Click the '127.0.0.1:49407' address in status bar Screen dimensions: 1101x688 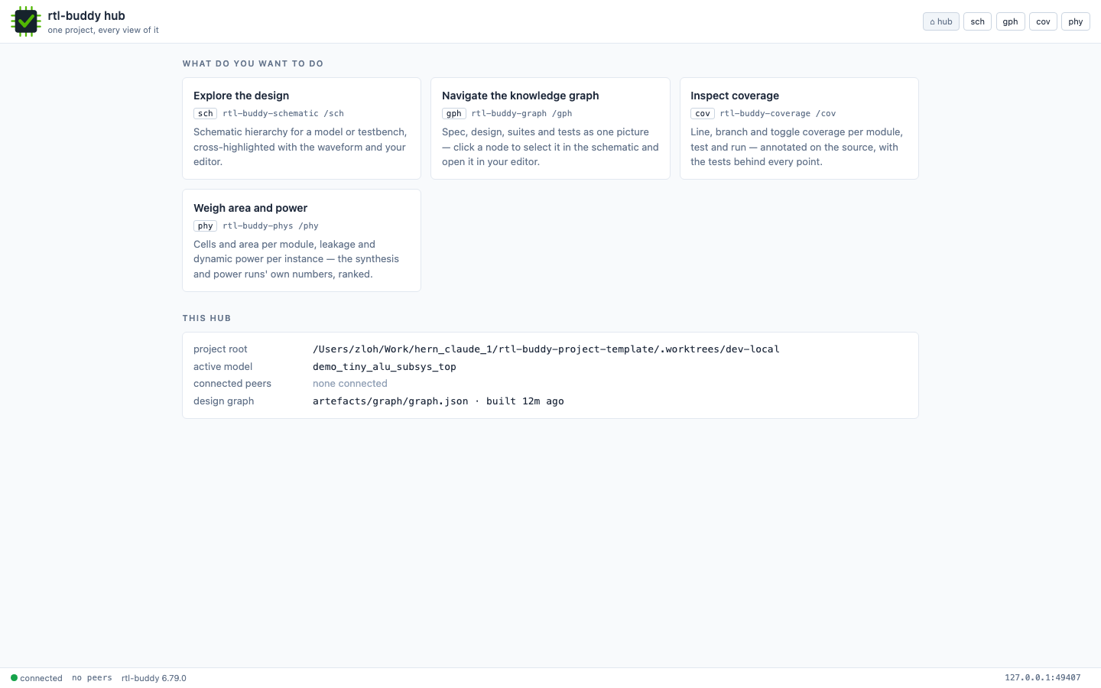[1043, 678]
